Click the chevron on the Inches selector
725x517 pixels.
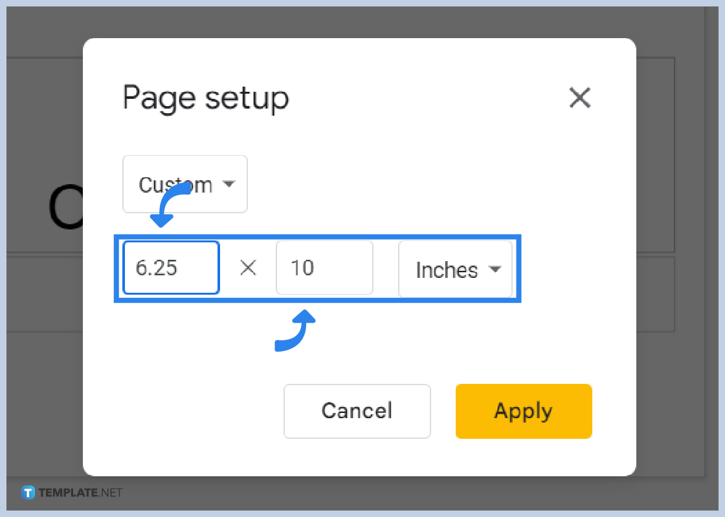coord(496,269)
